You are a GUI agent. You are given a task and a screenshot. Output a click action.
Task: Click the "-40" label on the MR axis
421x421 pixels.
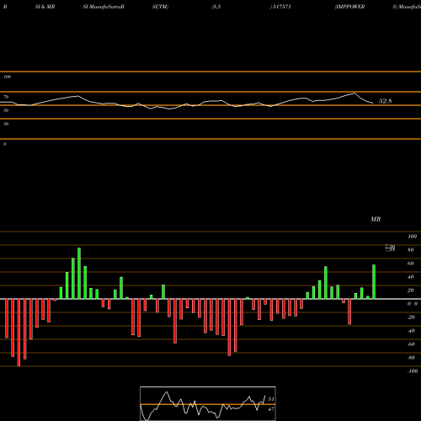(x=411, y=331)
